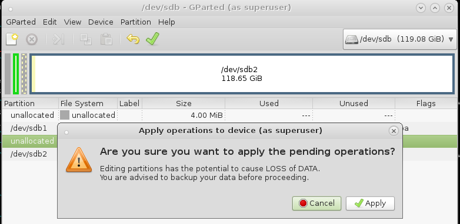Close the Apply operations dialog
460x224 pixels.
[394, 131]
